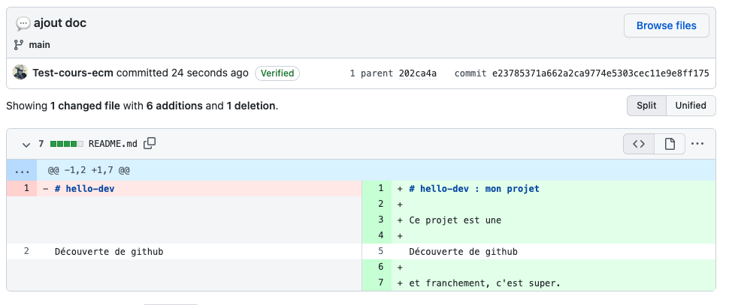Switch to rich diff document icon
729x305 pixels.
669,144
